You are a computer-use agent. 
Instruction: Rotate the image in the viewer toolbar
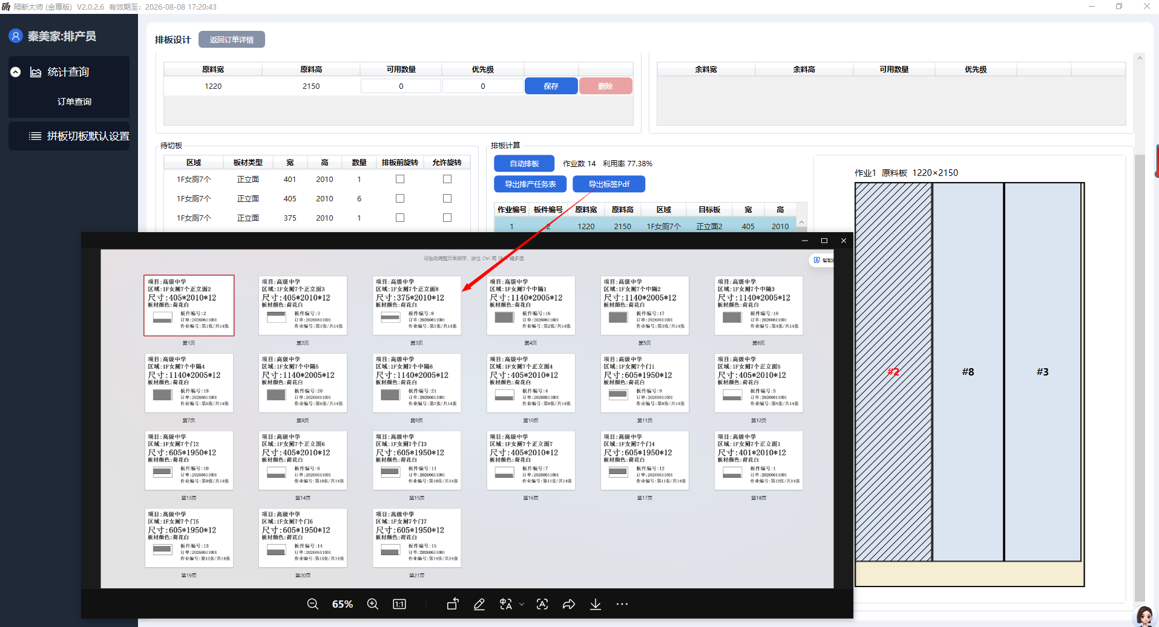click(x=453, y=604)
